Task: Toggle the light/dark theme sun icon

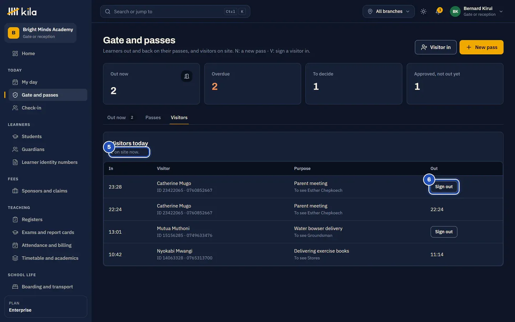Action: coord(423,11)
